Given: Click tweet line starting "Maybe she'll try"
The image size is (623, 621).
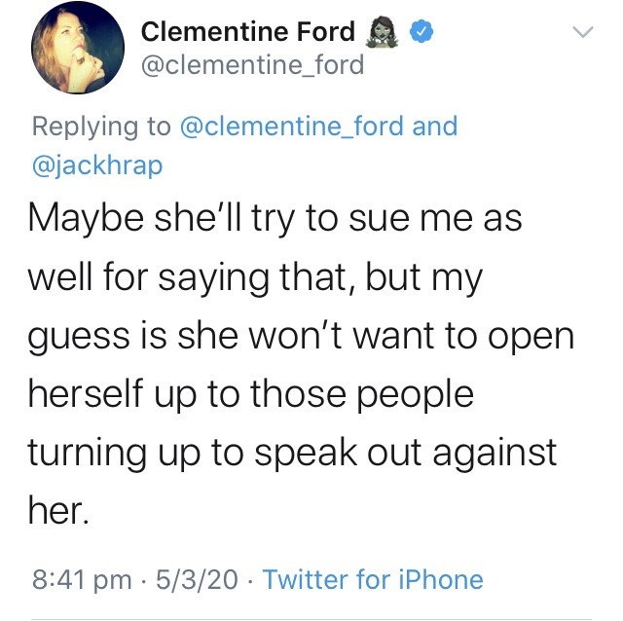Looking at the screenshot, I should 277,218.
